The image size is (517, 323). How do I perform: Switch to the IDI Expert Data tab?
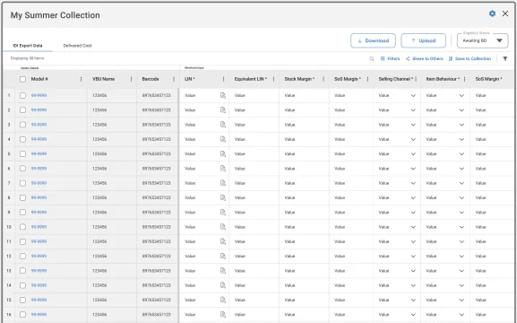pos(28,46)
